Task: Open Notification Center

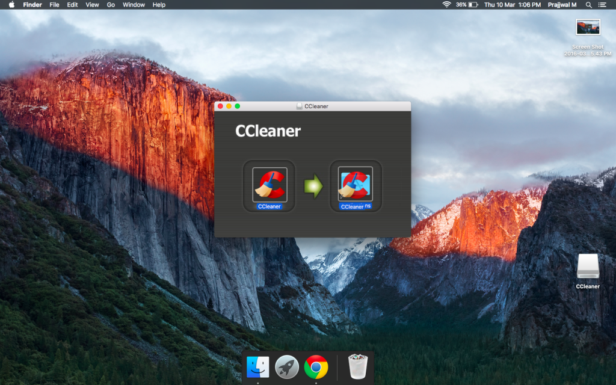Action: [x=602, y=5]
